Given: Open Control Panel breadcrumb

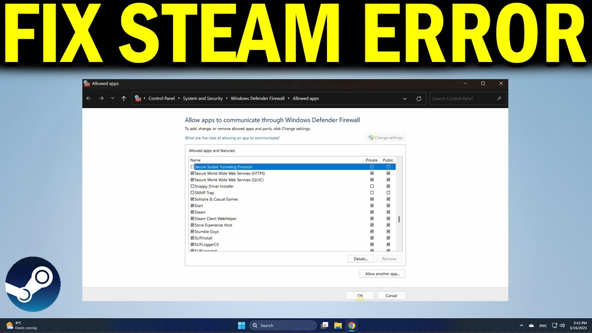Looking at the screenshot, I should 162,99.
